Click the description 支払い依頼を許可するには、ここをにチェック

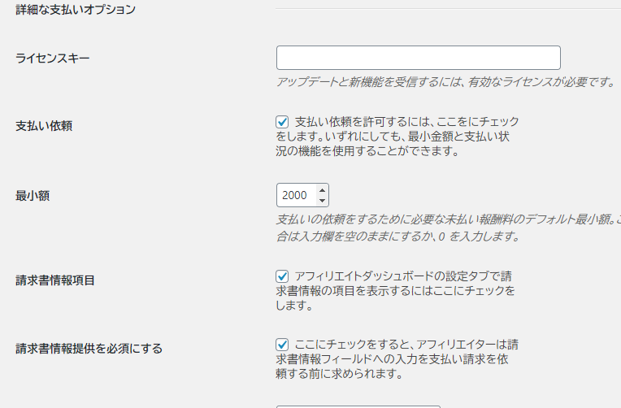[406, 122]
